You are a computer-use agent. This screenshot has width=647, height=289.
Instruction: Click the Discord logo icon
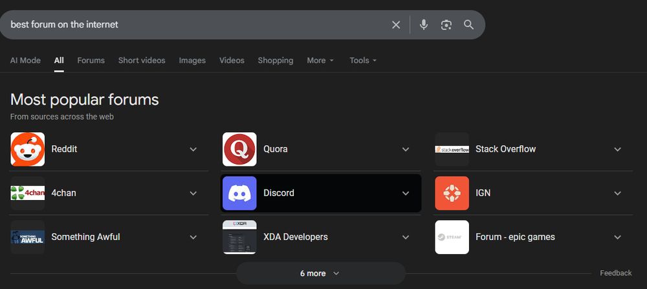(x=239, y=193)
